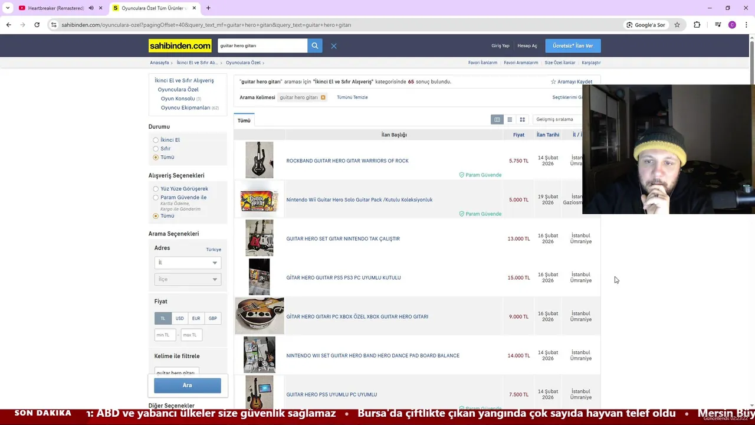755x425 pixels.
Task: Open the tab search dropdown arrow
Action: tap(8, 8)
